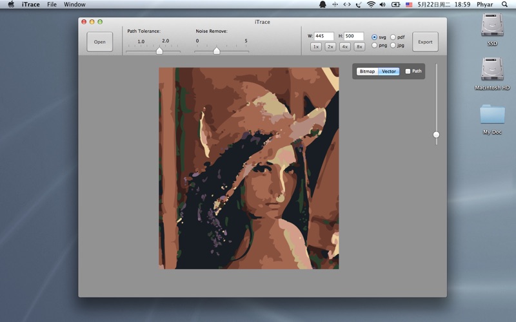Screen dimensions: 516x322
Task: Minimize the iTrace window
Action: pyautogui.click(x=92, y=22)
